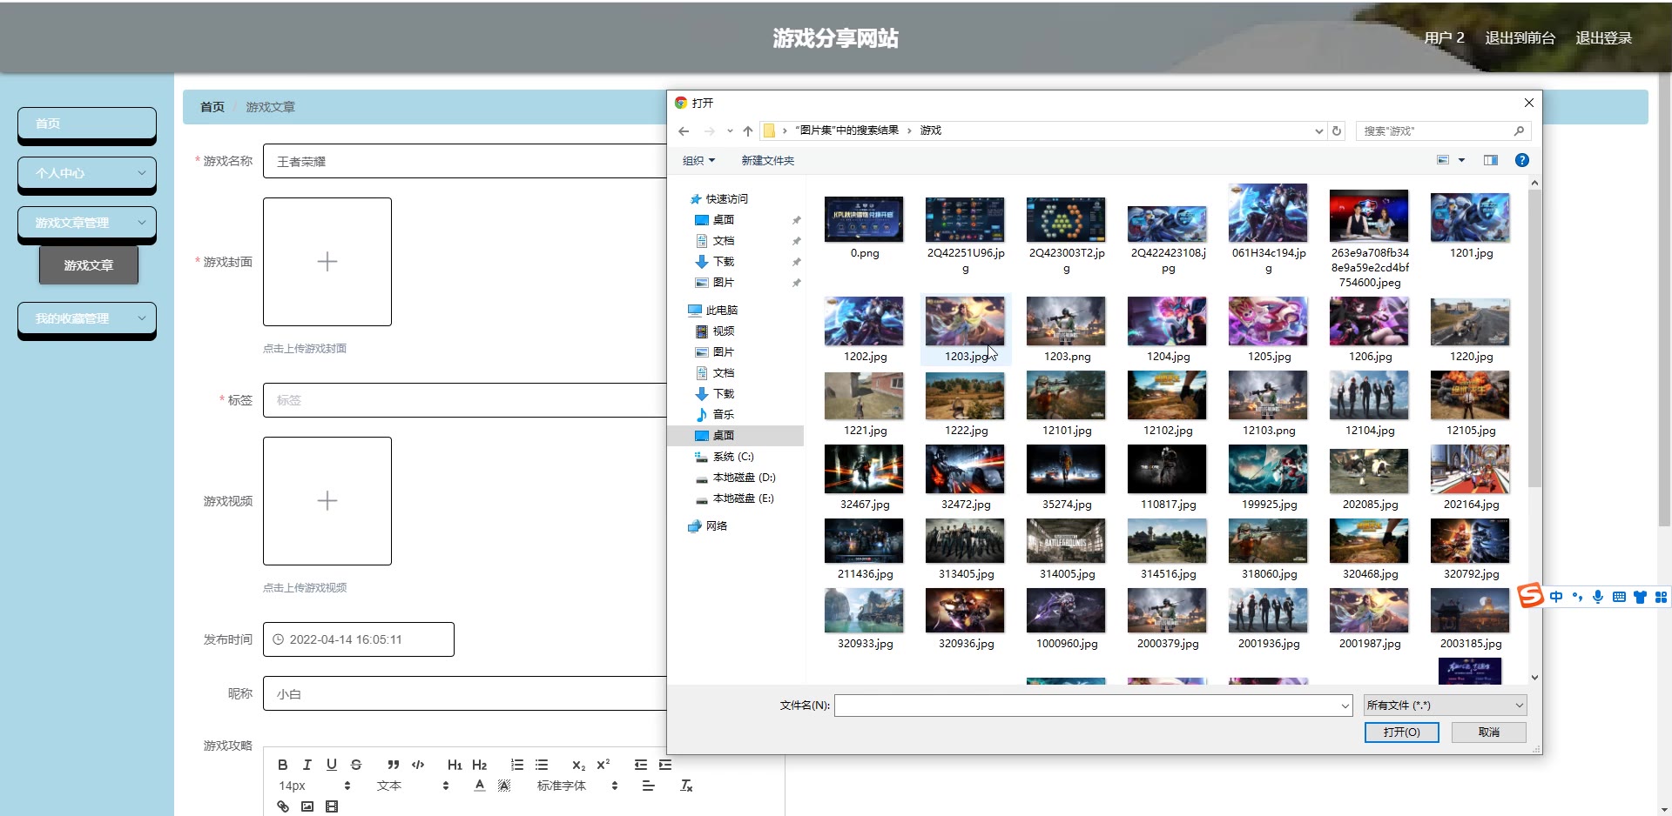Open the 组织 menu in dialog
Screen dimensions: 1672x816
pyautogui.click(x=698, y=160)
